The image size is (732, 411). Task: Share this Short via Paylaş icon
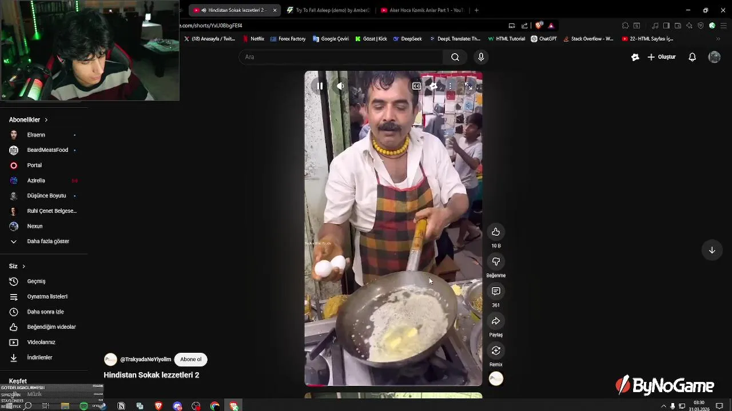[x=496, y=321]
